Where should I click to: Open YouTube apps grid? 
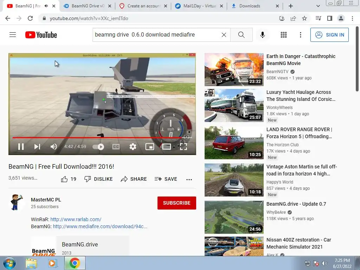284,35
